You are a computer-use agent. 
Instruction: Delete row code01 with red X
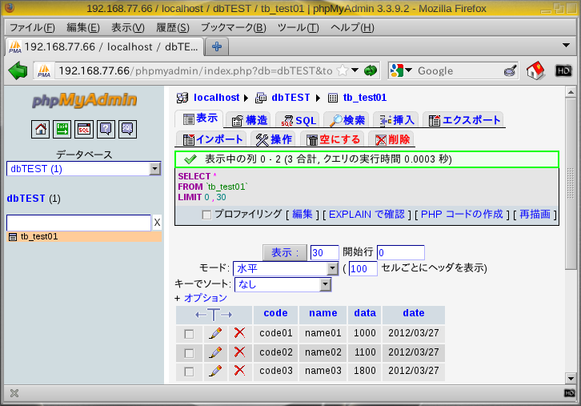coord(240,332)
